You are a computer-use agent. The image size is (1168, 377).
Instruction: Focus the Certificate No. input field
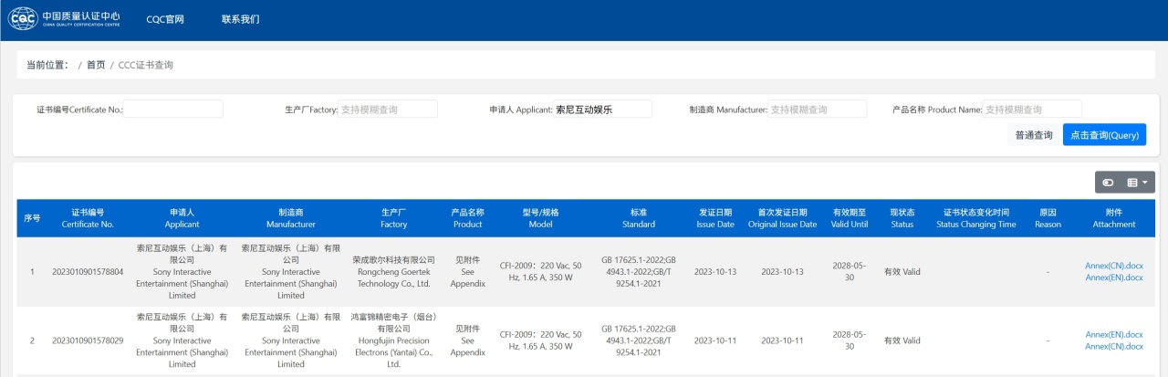tap(173, 110)
